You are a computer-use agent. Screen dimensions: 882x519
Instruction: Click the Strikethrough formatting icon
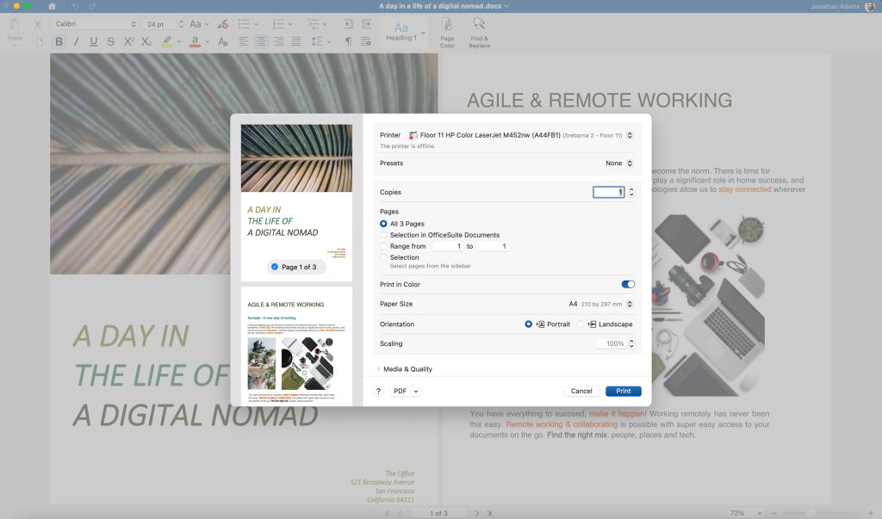click(x=110, y=41)
